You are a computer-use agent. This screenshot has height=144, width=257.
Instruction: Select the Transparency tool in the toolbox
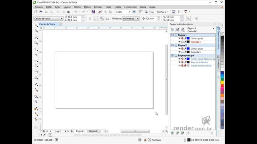[x=36, y=102]
